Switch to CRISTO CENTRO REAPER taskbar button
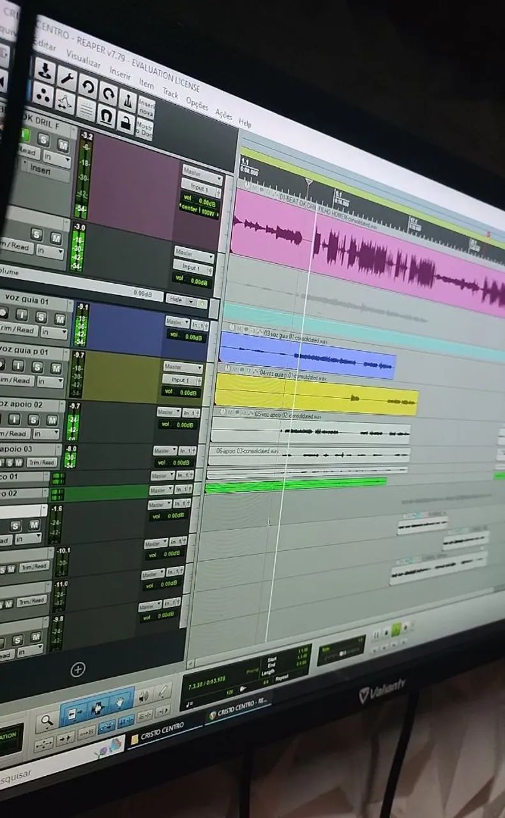505x818 pixels. click(x=239, y=710)
